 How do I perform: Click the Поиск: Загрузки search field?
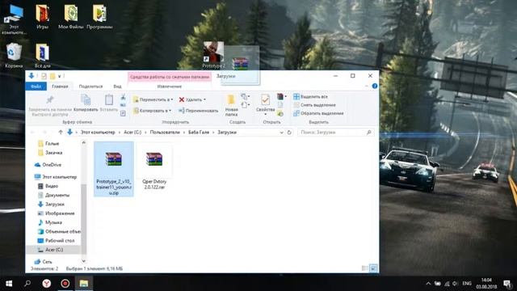pyautogui.click(x=336, y=133)
